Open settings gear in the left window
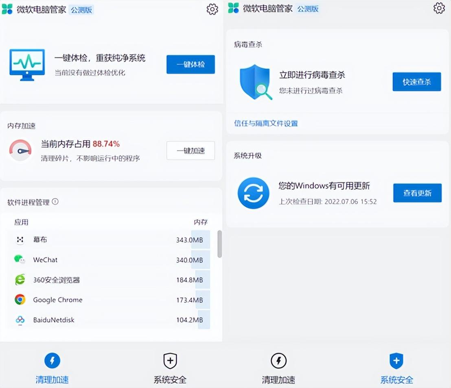 coord(212,9)
